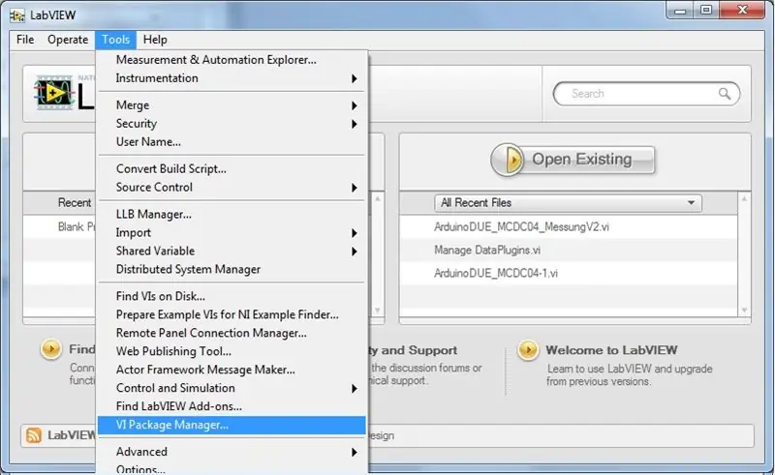Expand the Instrumentation submenu
This screenshot has width=775, height=475.
pyautogui.click(x=232, y=78)
